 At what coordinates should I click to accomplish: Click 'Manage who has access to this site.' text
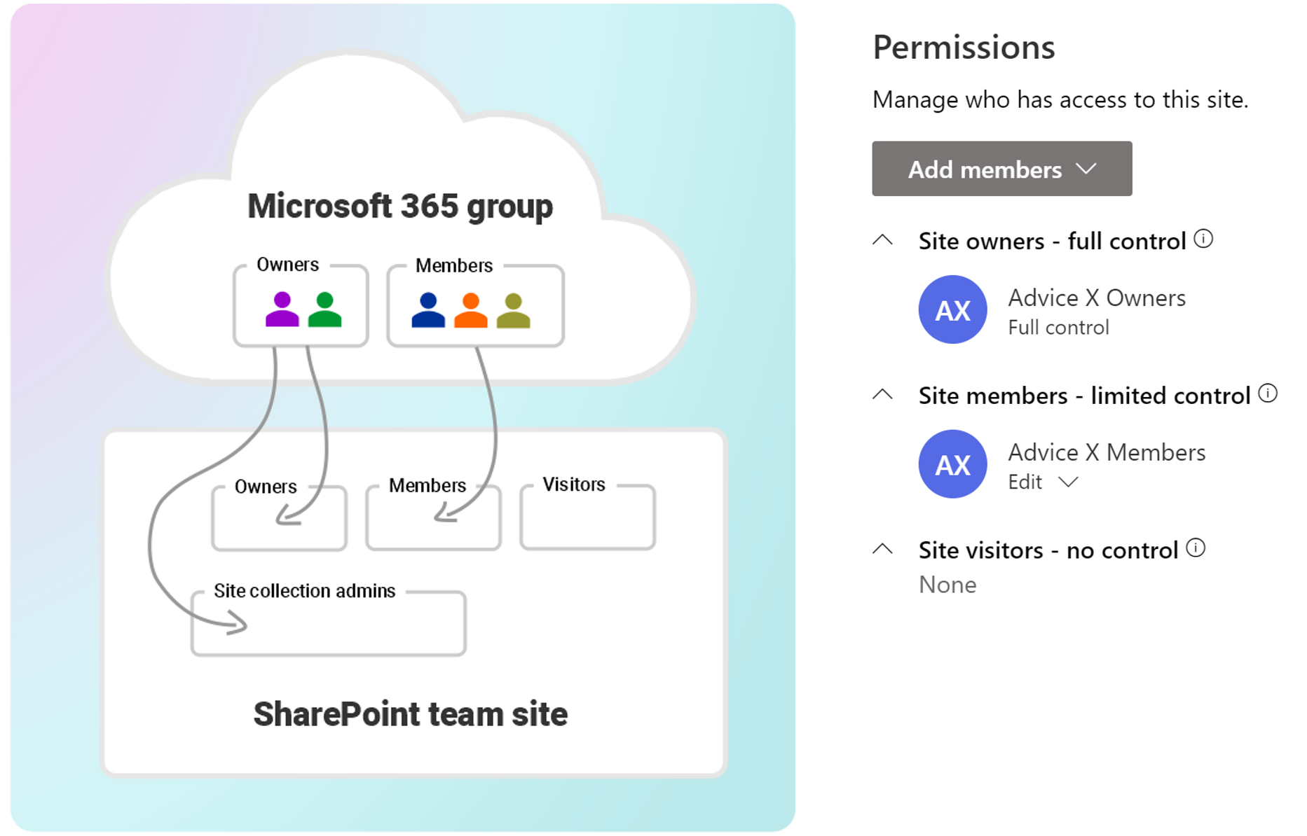1060,99
